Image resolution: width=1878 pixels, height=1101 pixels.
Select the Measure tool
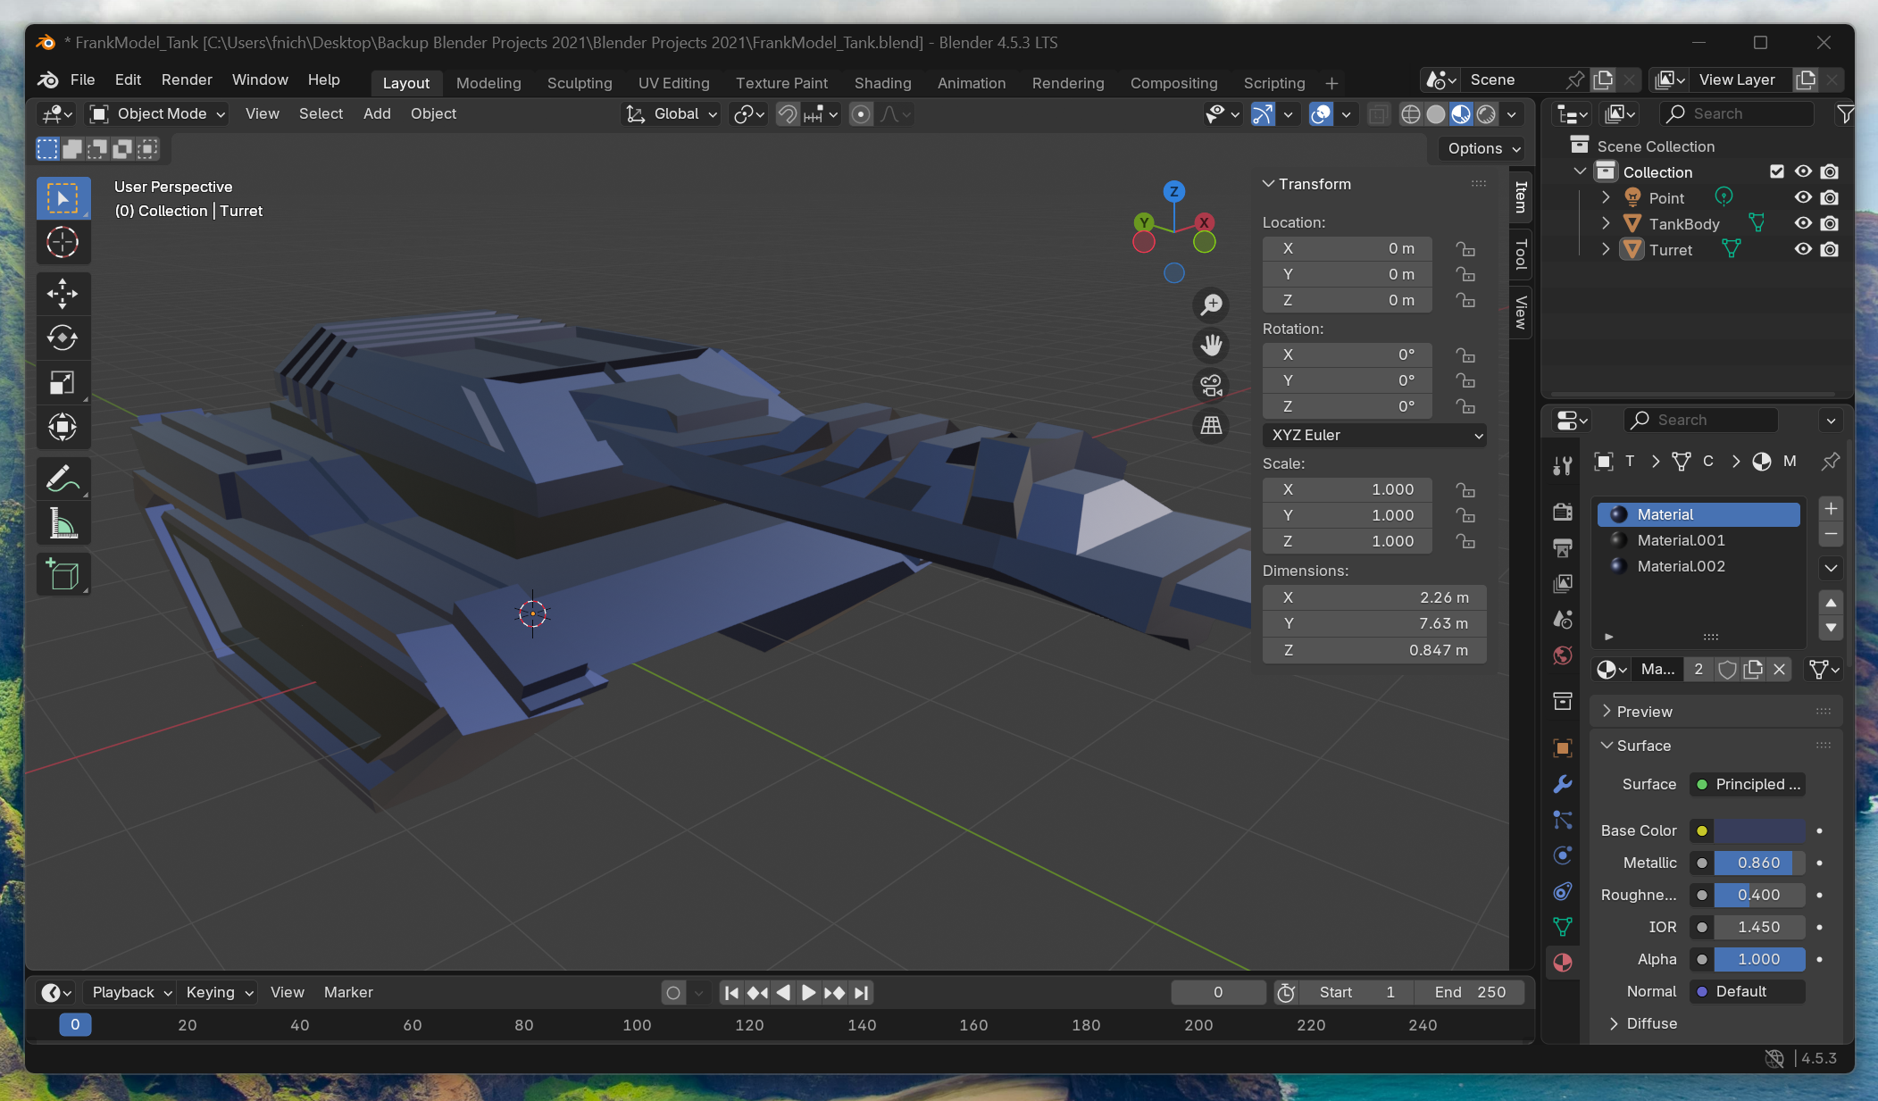[x=63, y=524]
